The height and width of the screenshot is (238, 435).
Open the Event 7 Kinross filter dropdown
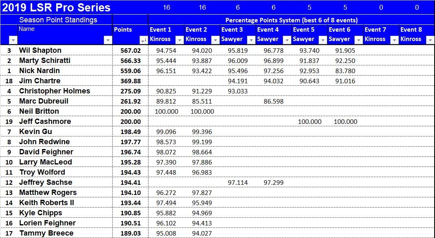tap(394, 40)
